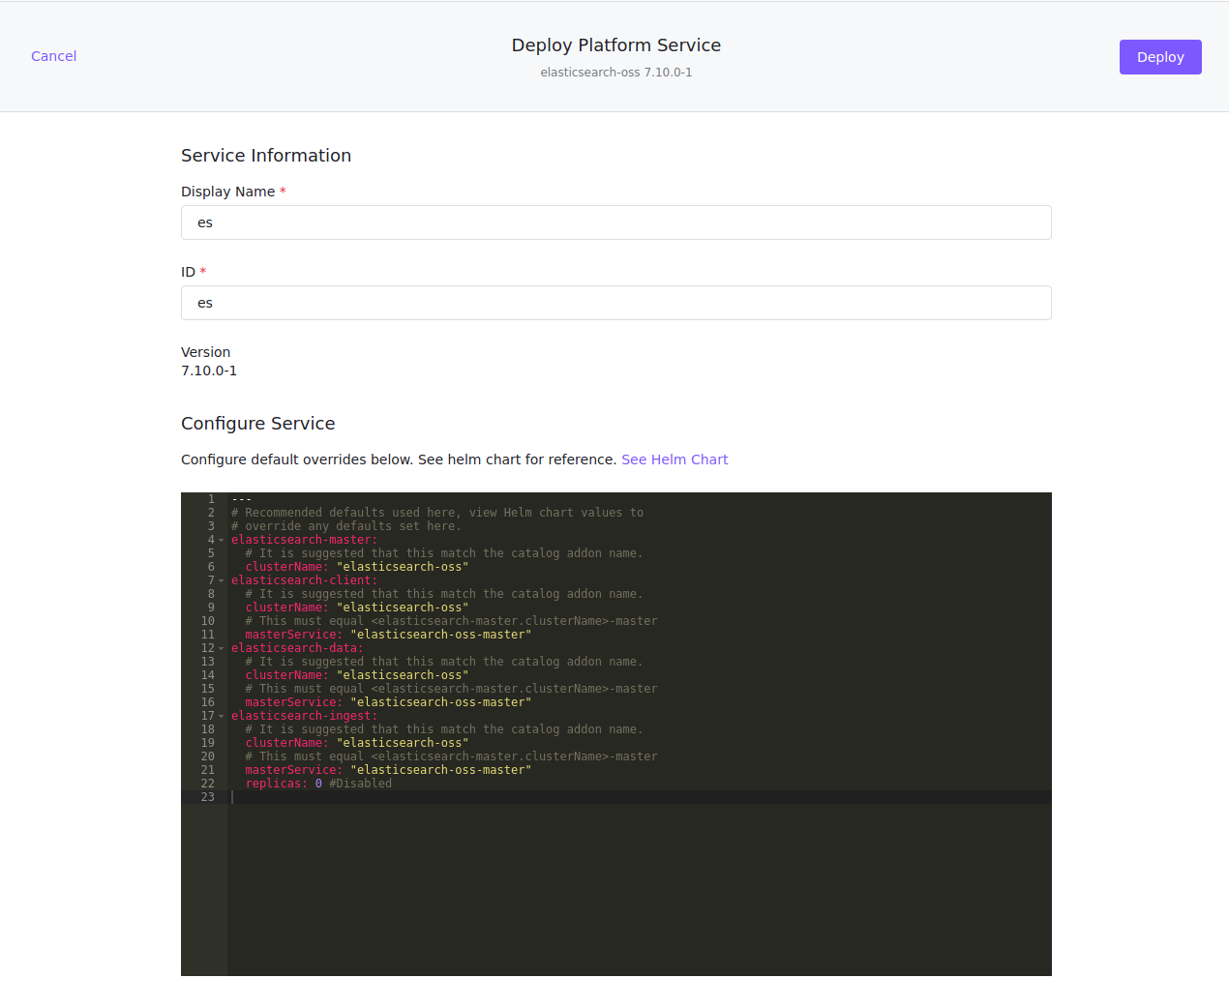Click the 'elasticsearch-oss 7.10.0-1' subtitle
The height and width of the screenshot is (1008, 1229).
(616, 73)
